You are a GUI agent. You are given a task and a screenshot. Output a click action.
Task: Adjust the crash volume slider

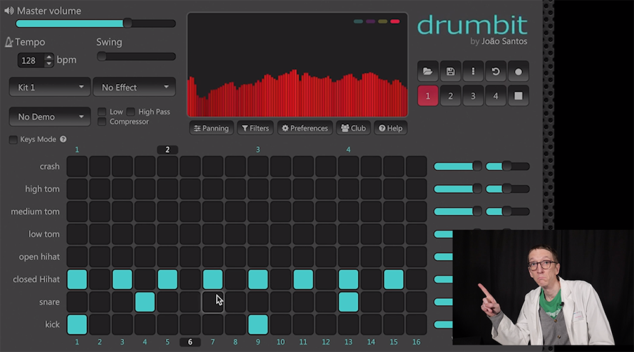458,167
